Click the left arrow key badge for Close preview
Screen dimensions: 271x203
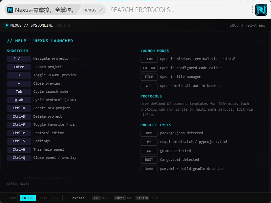(x=19, y=83)
